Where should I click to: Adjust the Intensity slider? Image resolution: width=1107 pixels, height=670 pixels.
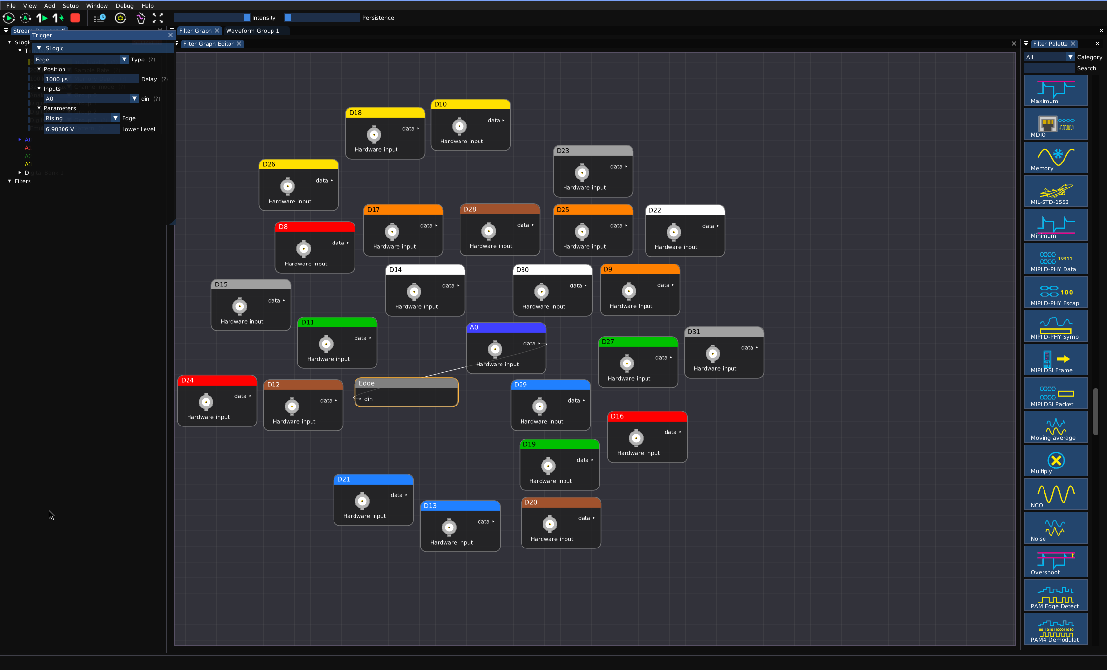point(212,18)
